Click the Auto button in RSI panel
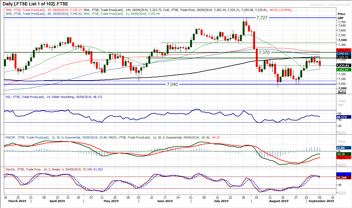 [342, 133]
